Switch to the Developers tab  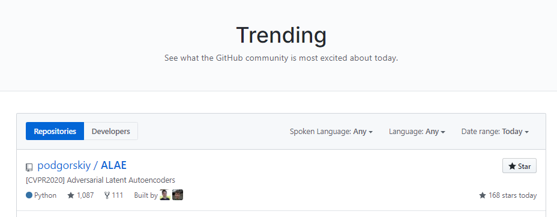[111, 131]
